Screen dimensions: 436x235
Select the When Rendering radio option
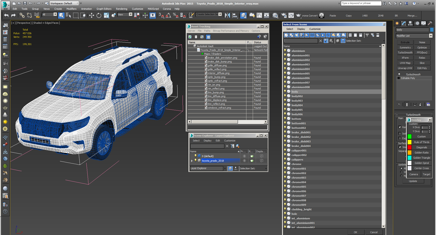click(x=401, y=172)
